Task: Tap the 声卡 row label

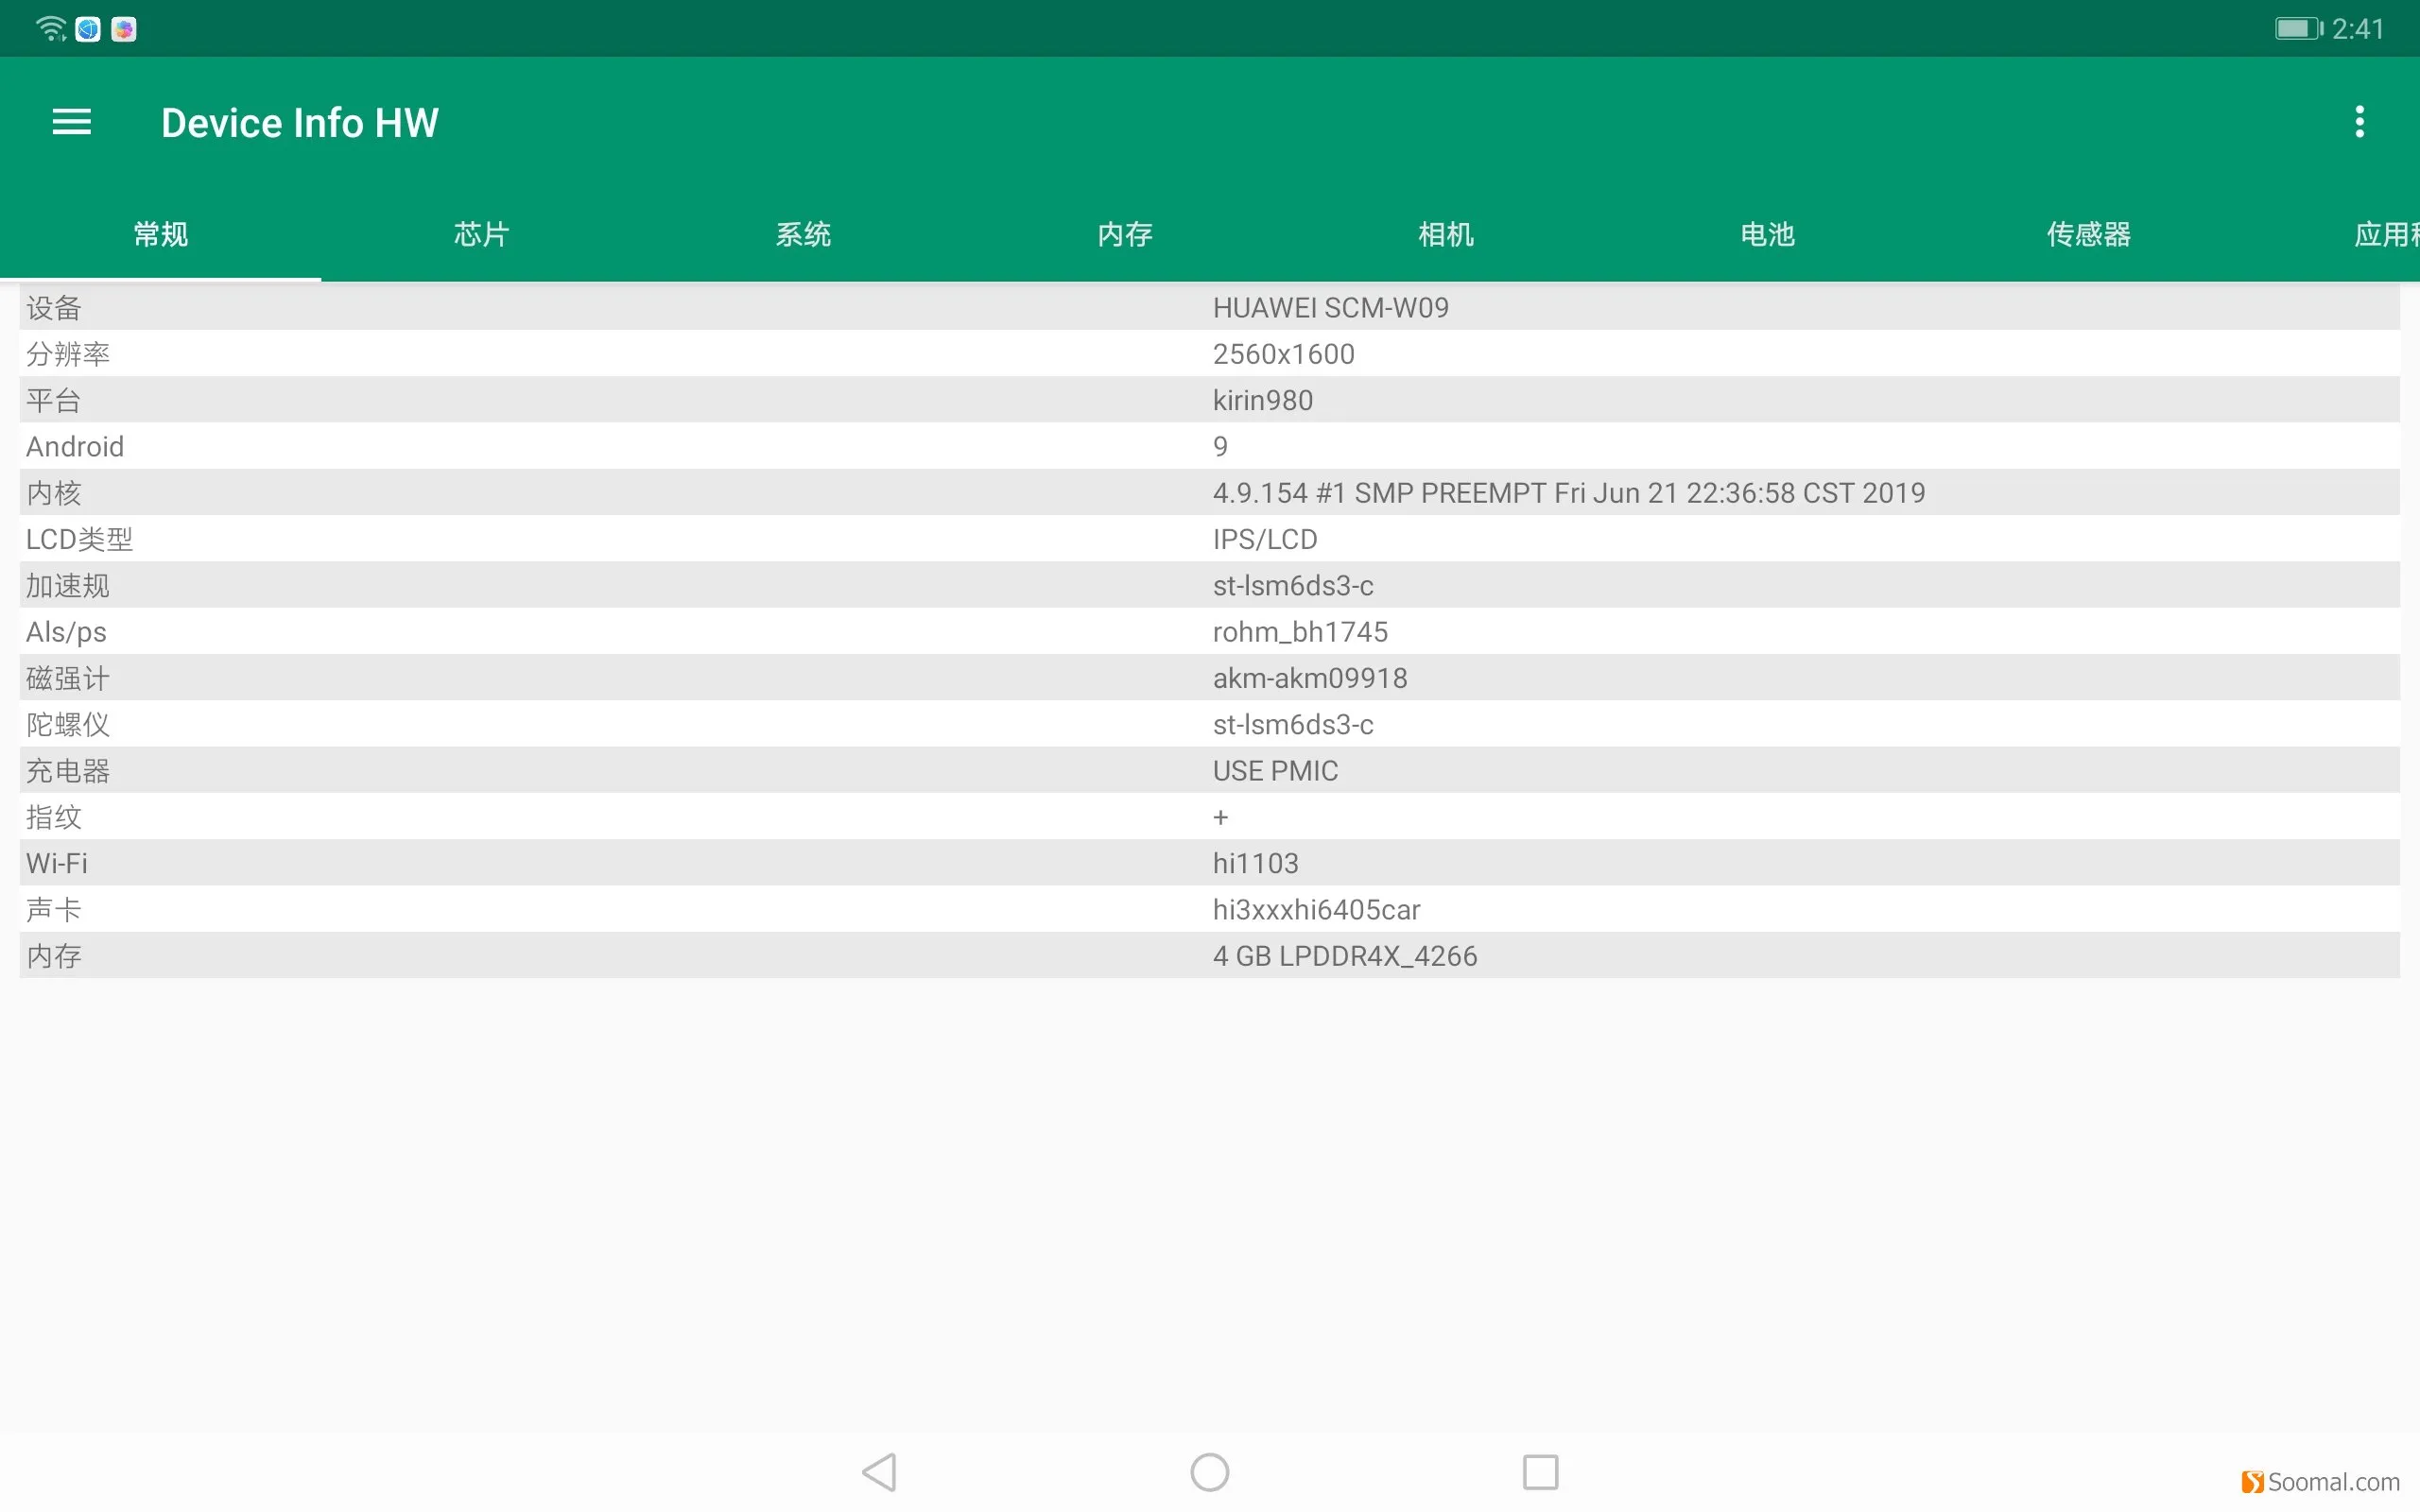Action: pyautogui.click(x=54, y=910)
